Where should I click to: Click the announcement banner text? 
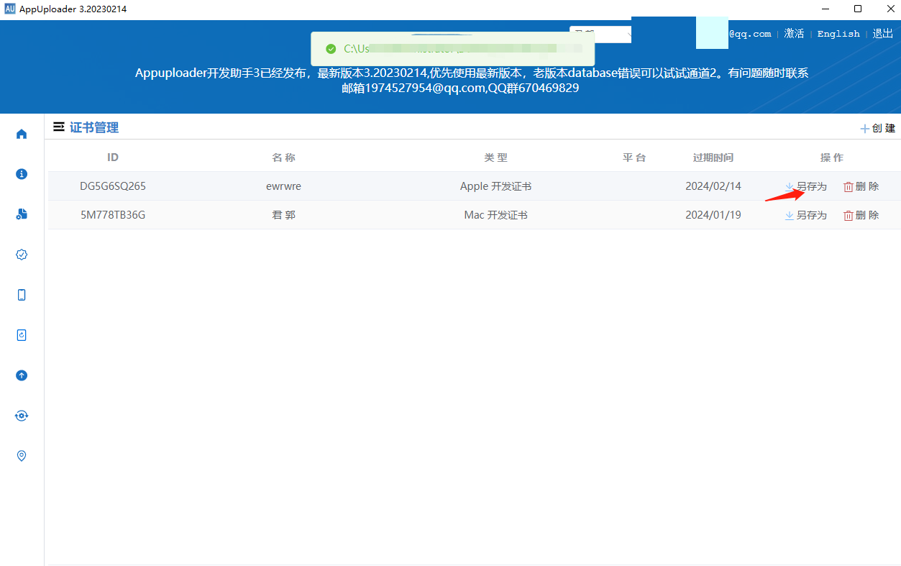(472, 81)
